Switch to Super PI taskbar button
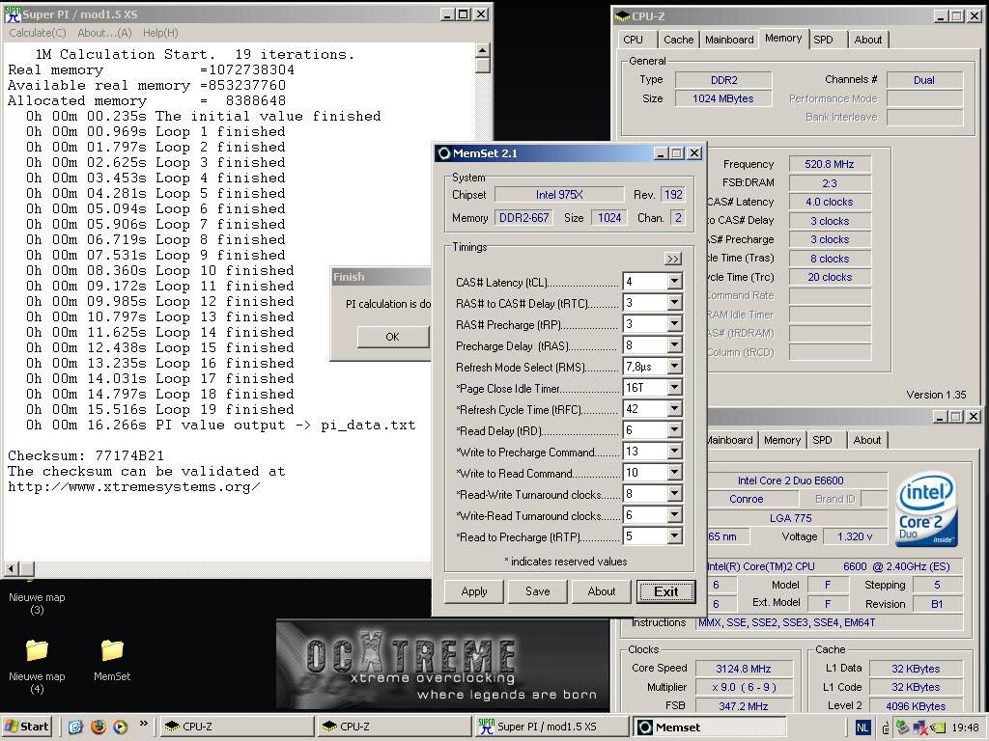This screenshot has height=741, width=989. [551, 727]
